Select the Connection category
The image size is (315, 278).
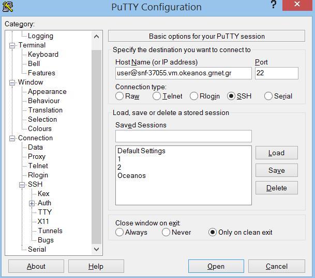[35, 138]
